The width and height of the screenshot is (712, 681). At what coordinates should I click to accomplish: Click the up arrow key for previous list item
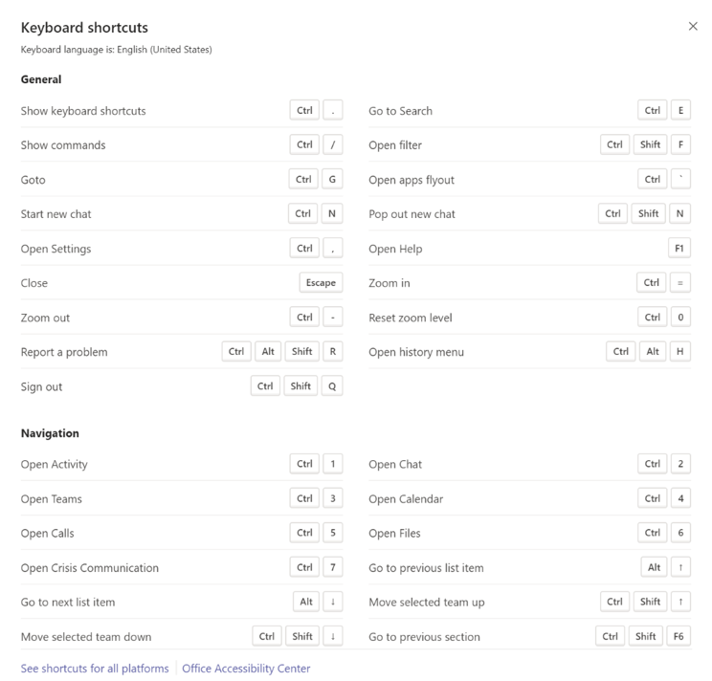pos(680,567)
